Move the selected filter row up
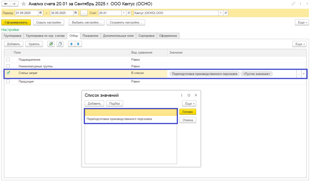This screenshot has width=312, height=182. pos(72,44)
